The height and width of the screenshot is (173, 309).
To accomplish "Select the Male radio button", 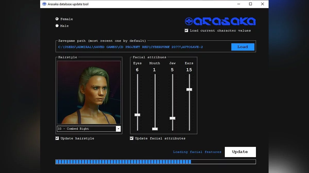I will (57, 26).
